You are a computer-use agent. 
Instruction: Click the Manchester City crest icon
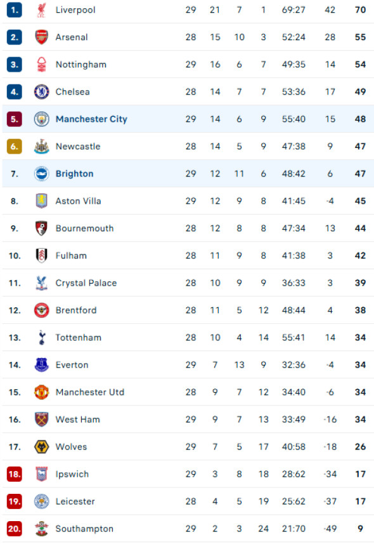[x=41, y=119]
